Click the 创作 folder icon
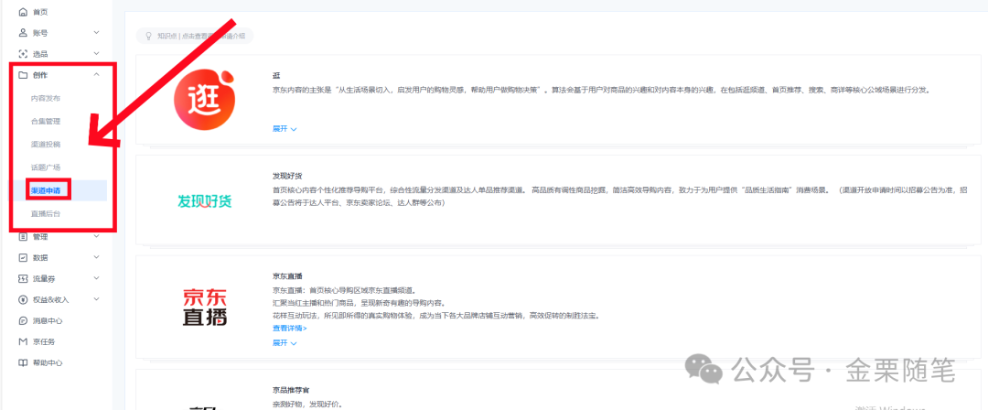Viewport: 988px width, 410px height. coord(23,75)
